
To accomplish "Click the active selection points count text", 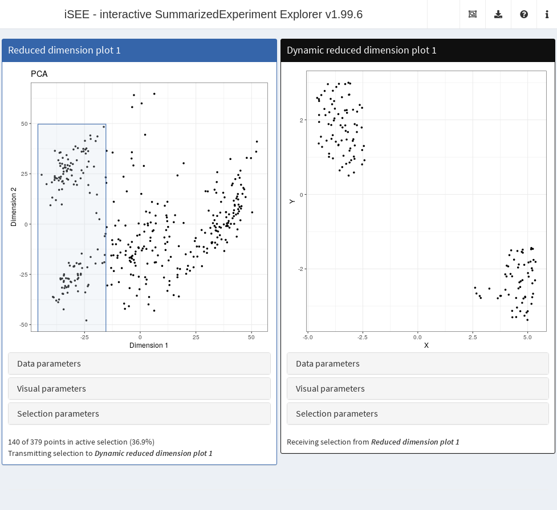I will (81, 442).
